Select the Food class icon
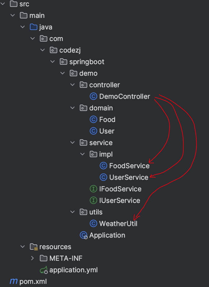Viewport: 209px width, 287px height. click(93, 119)
